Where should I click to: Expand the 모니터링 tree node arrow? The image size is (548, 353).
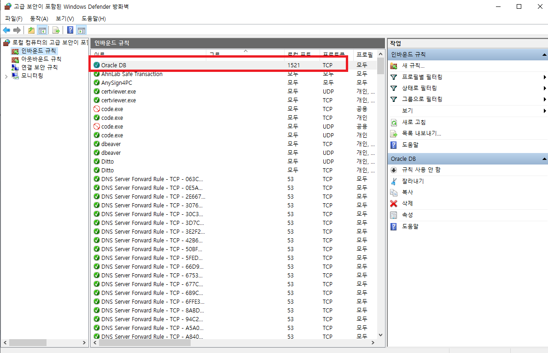[x=6, y=76]
